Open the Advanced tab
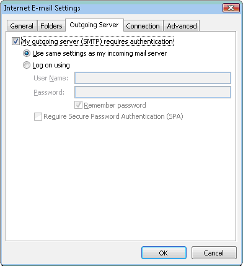The height and width of the screenshot is (266, 243). [x=182, y=26]
